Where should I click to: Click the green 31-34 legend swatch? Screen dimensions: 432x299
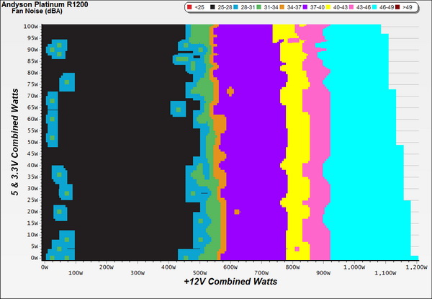(x=258, y=7)
